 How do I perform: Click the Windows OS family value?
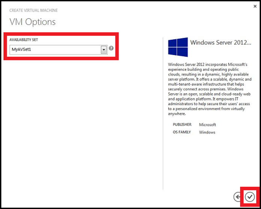pos(207,132)
